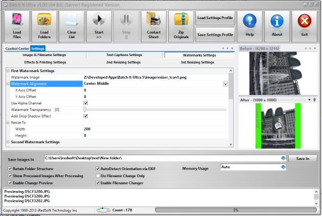The width and height of the screenshot is (322, 216).
Task: Collapse Watermark Alignment tree node
Action: (8, 84)
